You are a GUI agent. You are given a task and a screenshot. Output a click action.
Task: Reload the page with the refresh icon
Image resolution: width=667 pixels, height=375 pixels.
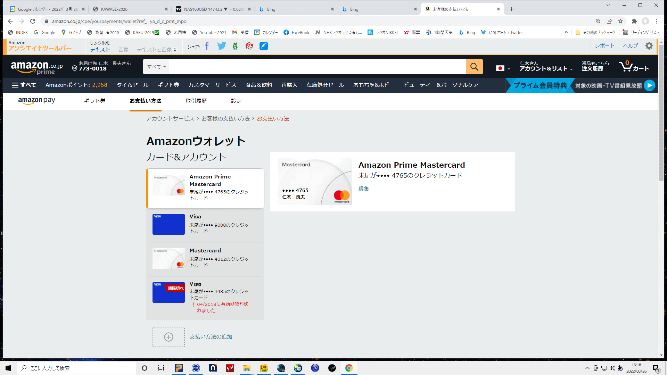(33, 21)
